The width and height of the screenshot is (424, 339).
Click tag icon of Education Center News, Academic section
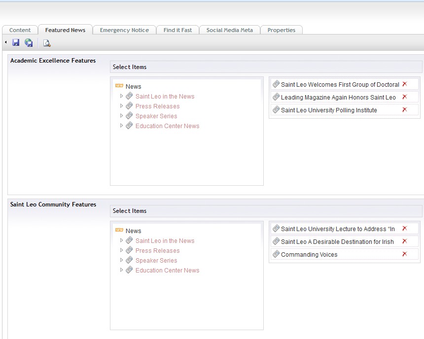pyautogui.click(x=130, y=126)
